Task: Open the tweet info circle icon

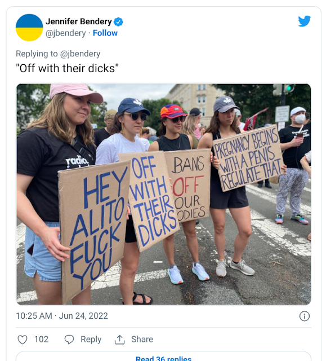Action: [x=305, y=316]
